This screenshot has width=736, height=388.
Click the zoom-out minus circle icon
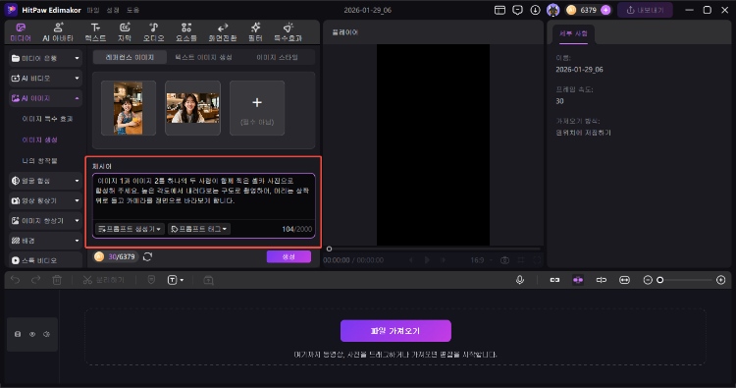click(x=648, y=280)
